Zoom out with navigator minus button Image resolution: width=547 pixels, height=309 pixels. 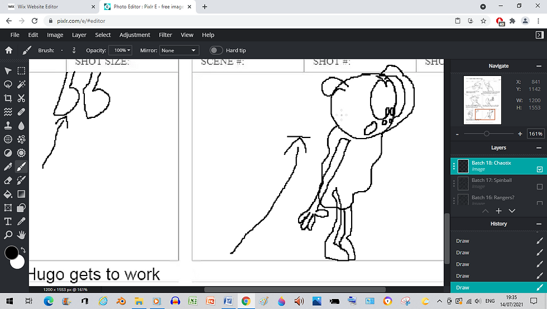point(457,134)
